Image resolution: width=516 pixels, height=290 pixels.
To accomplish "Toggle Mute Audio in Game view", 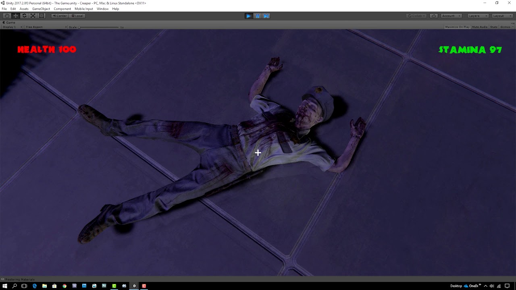I will (480, 27).
